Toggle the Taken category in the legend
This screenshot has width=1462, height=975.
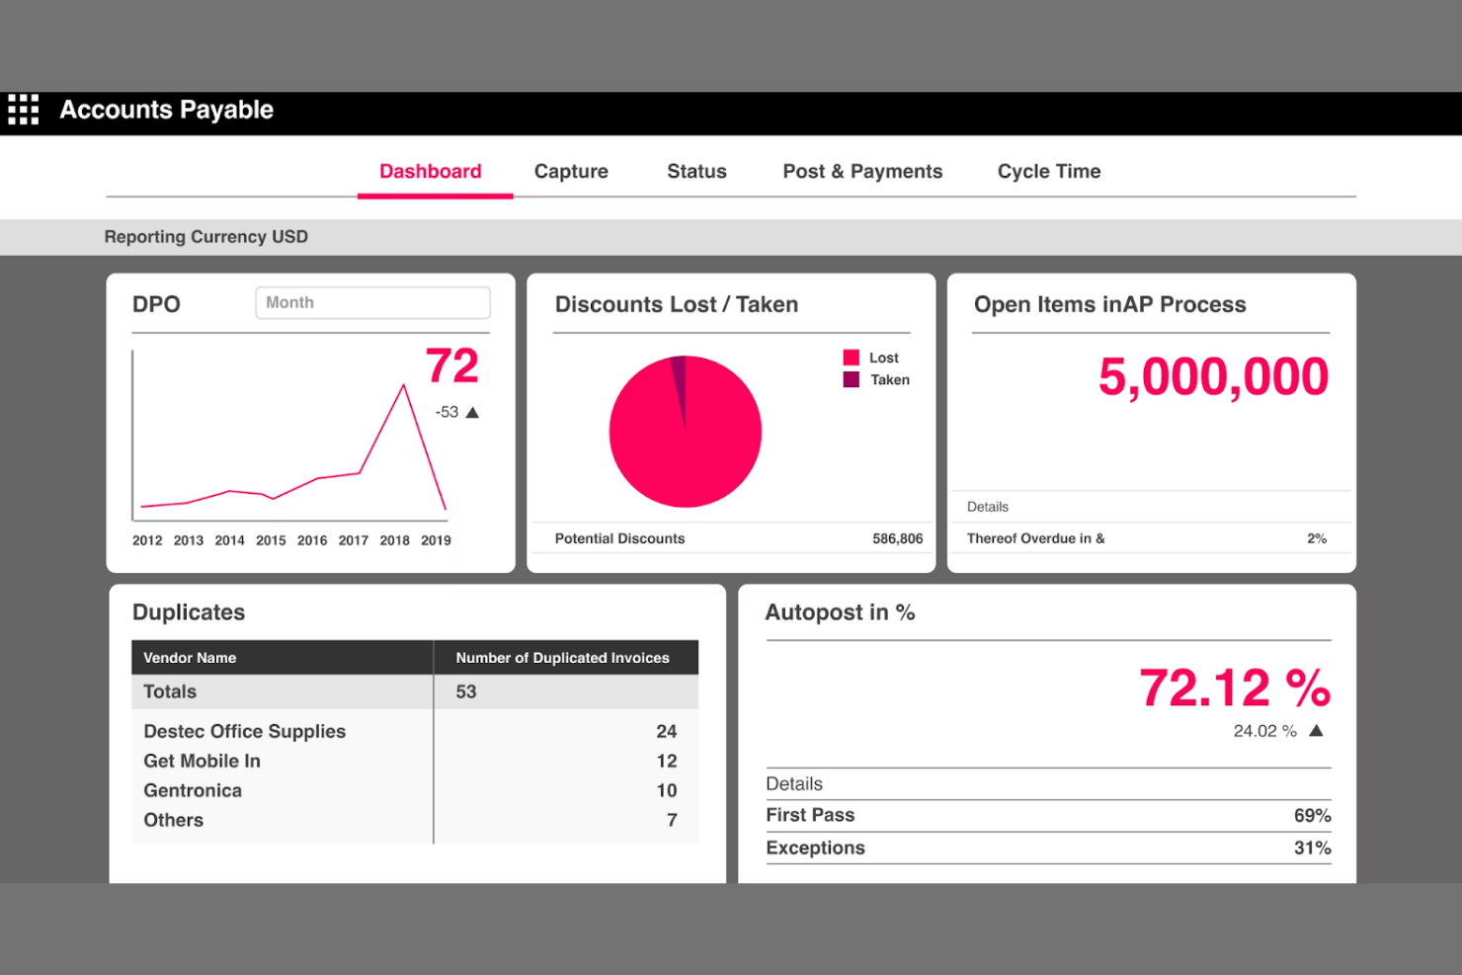click(x=852, y=379)
